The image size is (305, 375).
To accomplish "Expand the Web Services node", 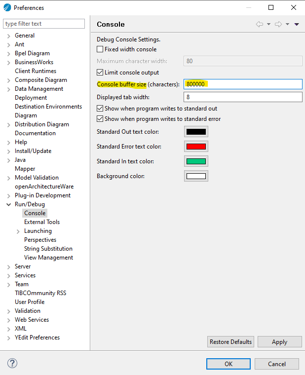I will [x=8, y=320].
